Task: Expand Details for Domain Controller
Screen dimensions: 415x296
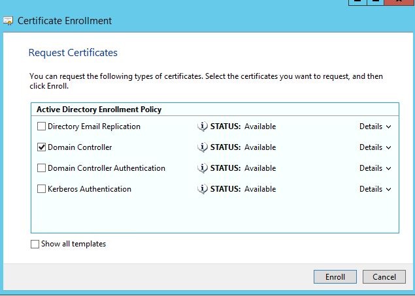Action: [x=375, y=147]
